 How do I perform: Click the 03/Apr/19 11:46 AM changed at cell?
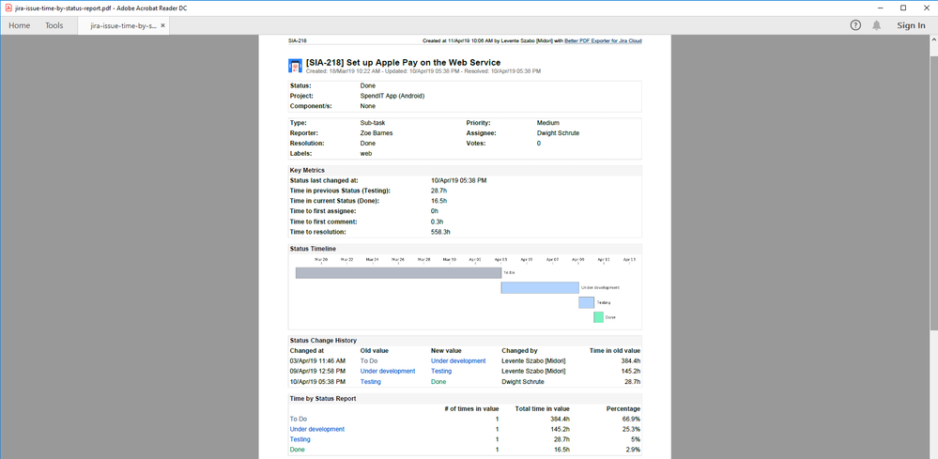point(317,361)
